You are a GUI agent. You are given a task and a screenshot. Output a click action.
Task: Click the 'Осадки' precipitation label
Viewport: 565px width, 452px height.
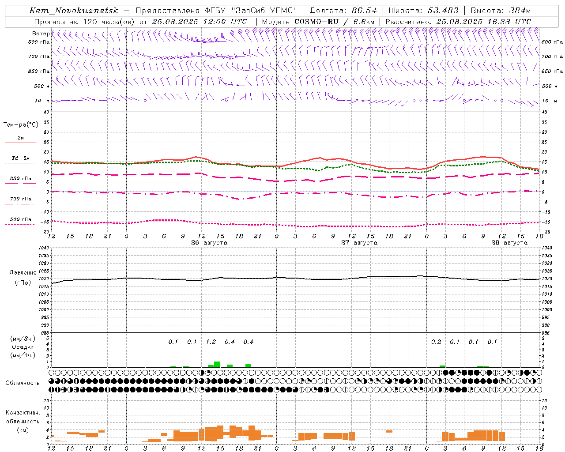click(23, 347)
